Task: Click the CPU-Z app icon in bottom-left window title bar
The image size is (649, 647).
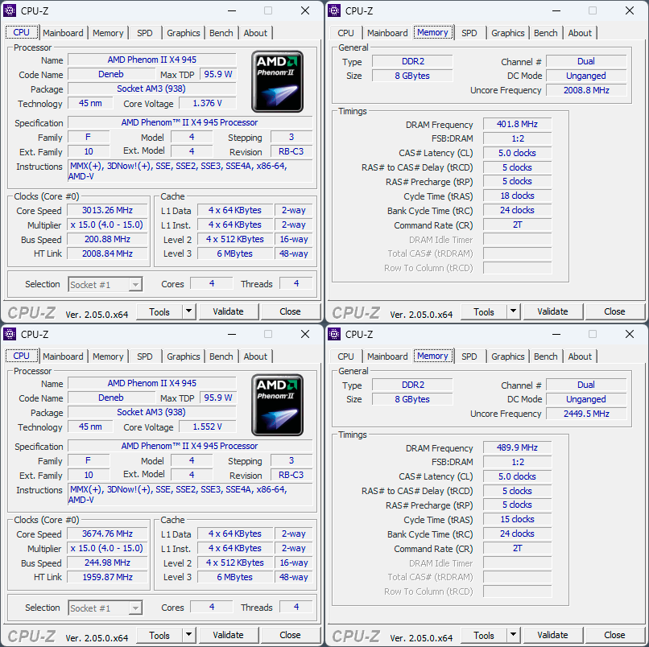Action: point(10,334)
